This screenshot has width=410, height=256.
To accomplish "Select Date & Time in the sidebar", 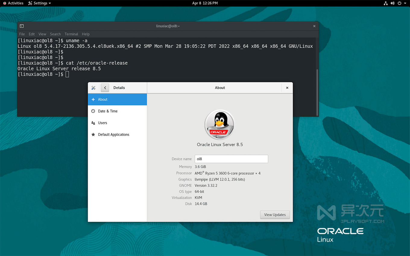I will pyautogui.click(x=117, y=111).
